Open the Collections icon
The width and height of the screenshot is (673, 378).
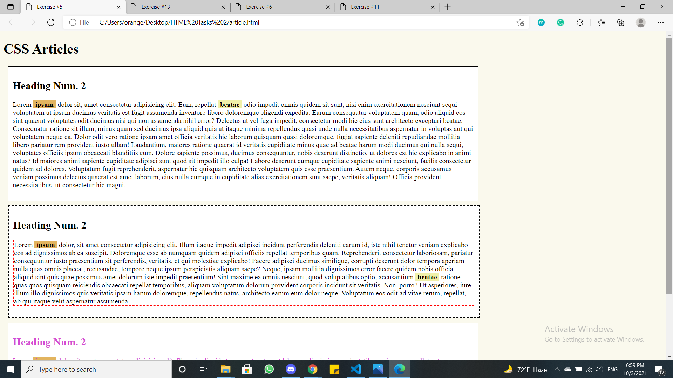620,22
